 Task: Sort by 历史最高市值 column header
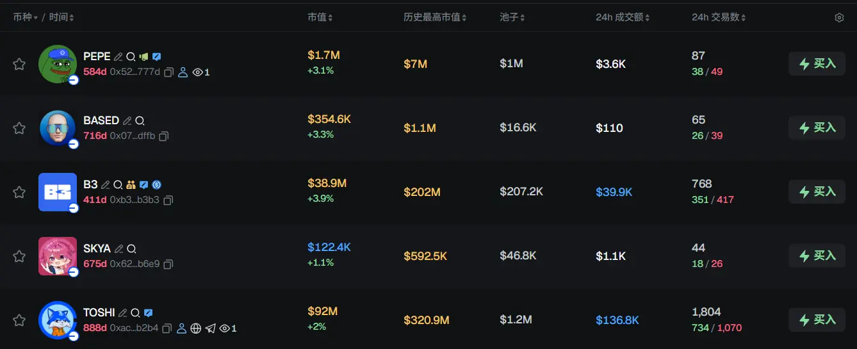click(x=435, y=17)
